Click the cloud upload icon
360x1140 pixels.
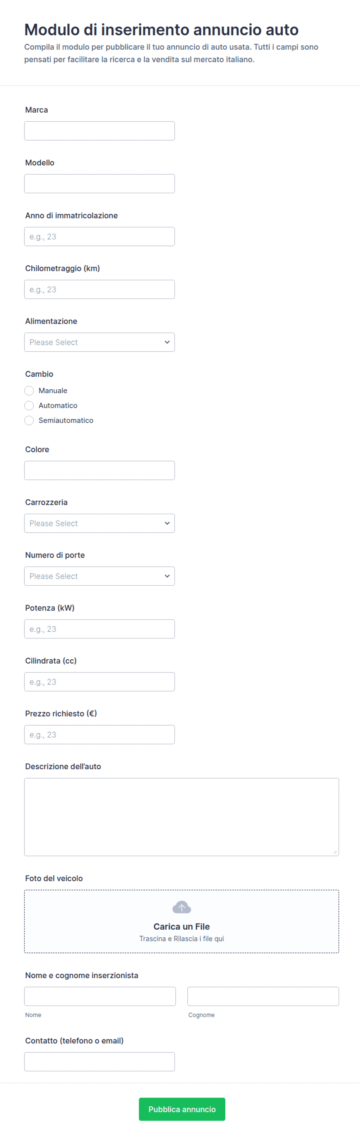181,907
